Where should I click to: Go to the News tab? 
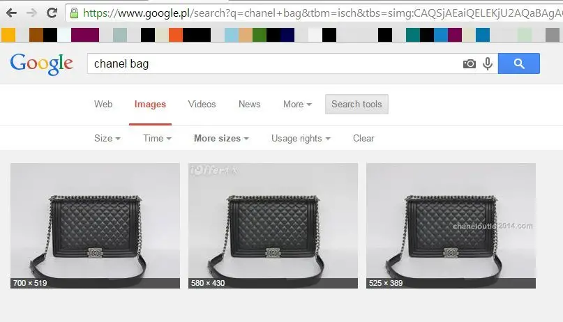[x=249, y=104]
